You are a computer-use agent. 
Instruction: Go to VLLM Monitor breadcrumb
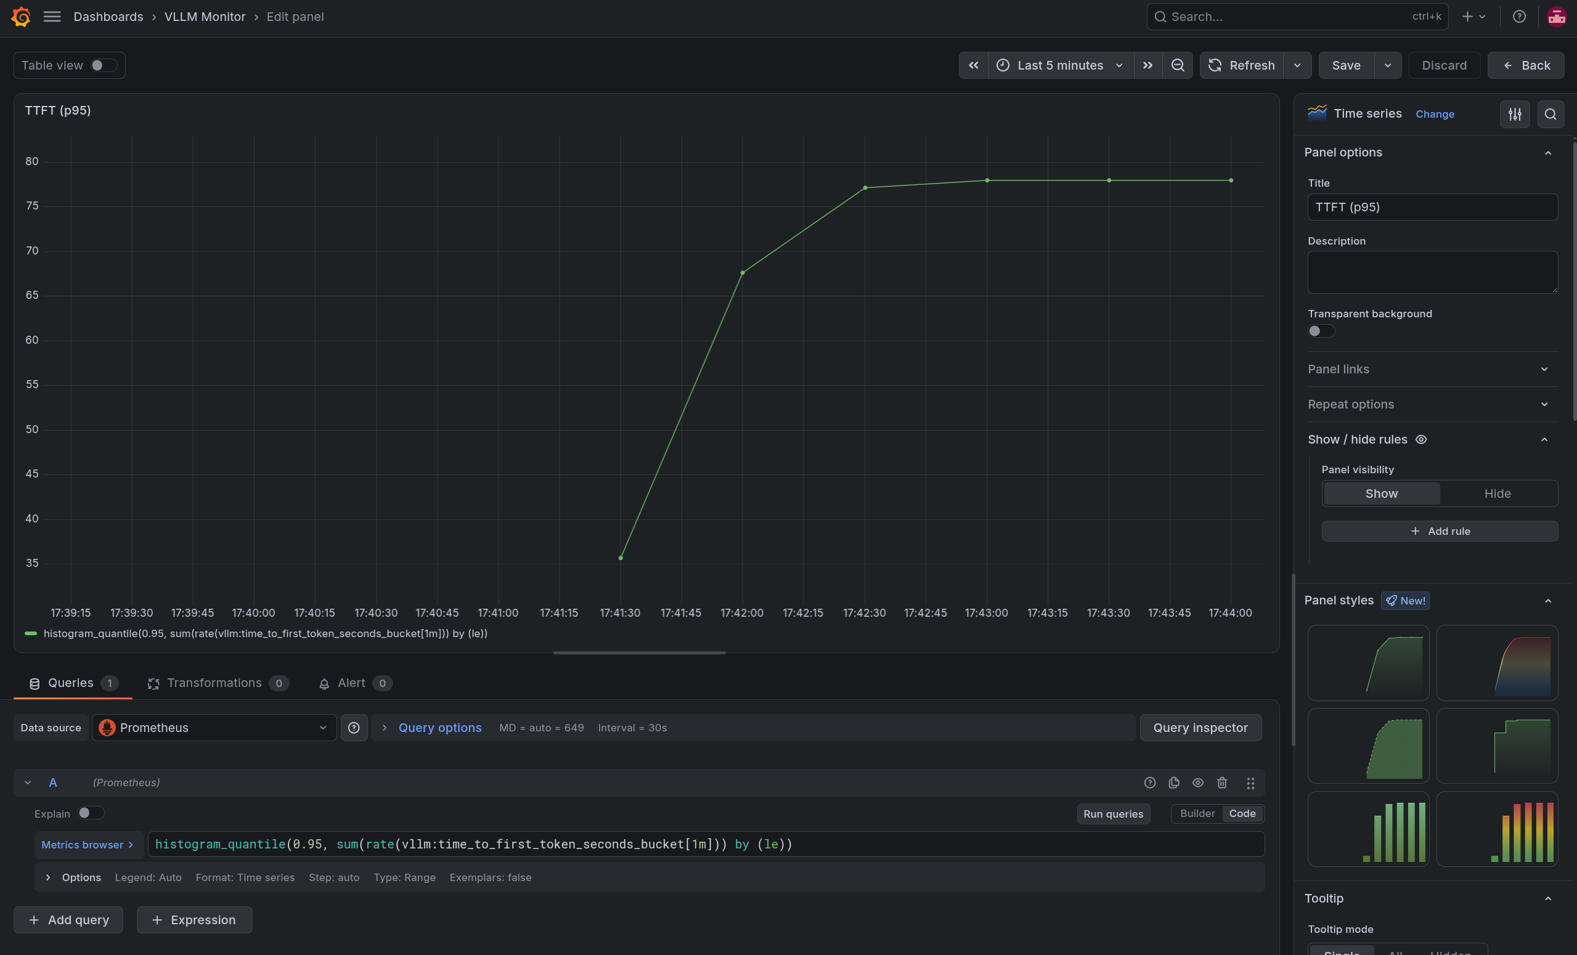pyautogui.click(x=205, y=17)
